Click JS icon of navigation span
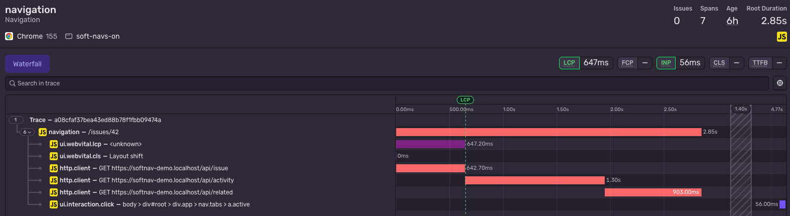The image size is (790, 216). pos(43,132)
